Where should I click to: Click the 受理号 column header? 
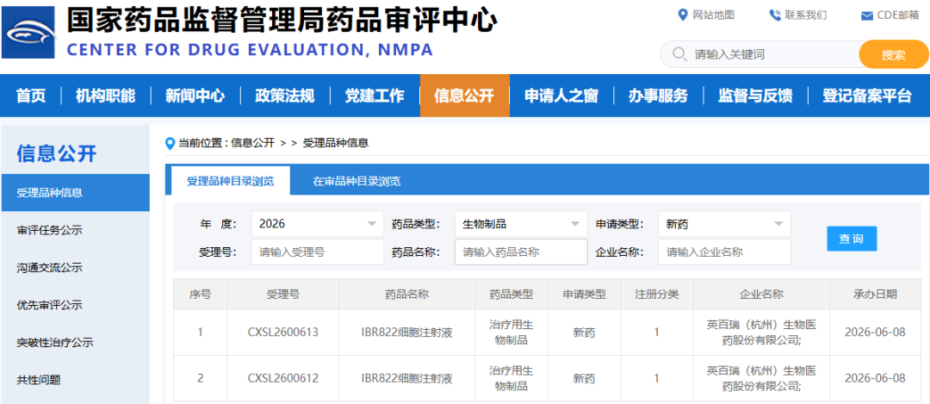(283, 295)
